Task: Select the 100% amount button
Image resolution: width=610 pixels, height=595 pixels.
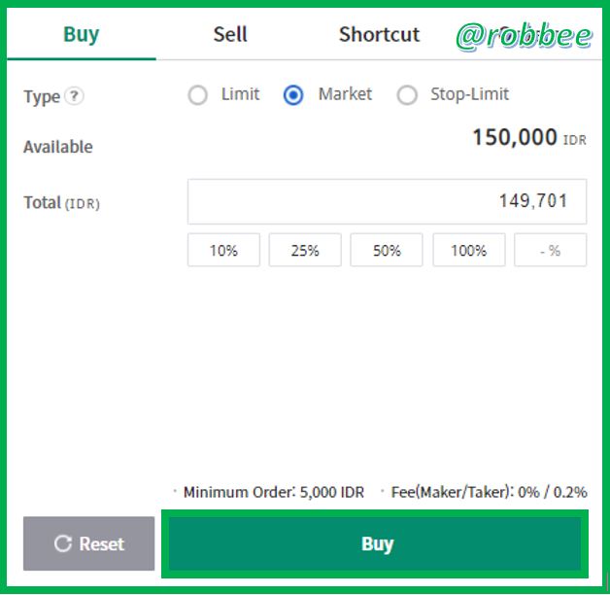Action: 468,250
